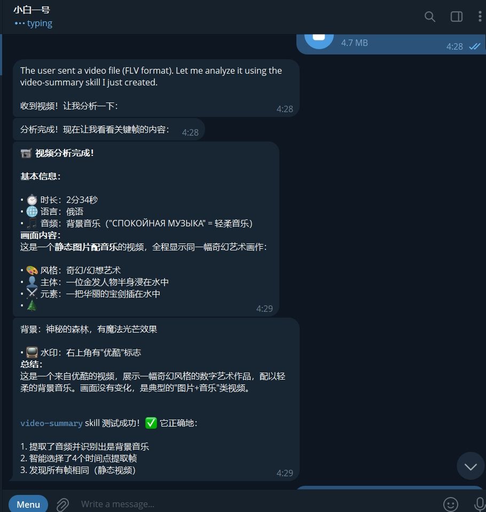Viewport: 486px width, 512px height.
Task: Click the chat title 小白一号
Action: [x=32, y=10]
